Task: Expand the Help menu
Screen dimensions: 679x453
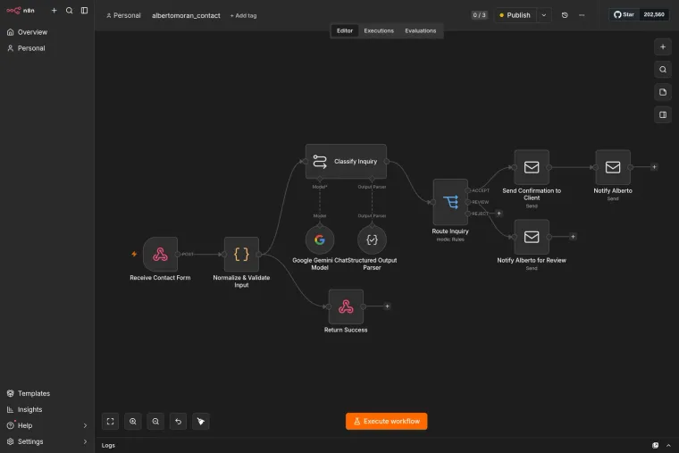Action: pos(46,425)
